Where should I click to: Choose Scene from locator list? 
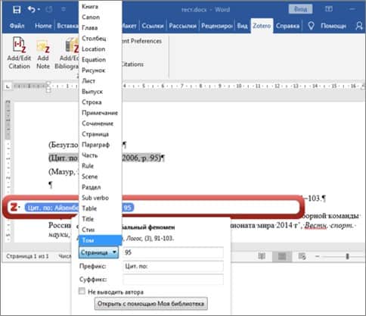pos(101,177)
